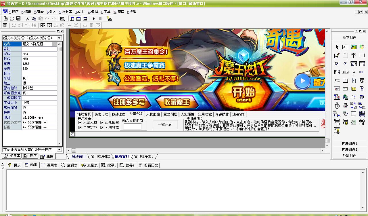Viewport: 368px width, 216px height.
Task: Select the printer component icon
Action: click(x=345, y=105)
